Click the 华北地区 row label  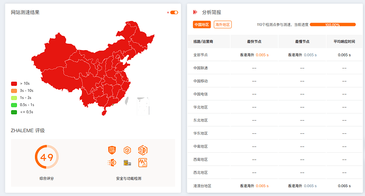tap(200, 107)
